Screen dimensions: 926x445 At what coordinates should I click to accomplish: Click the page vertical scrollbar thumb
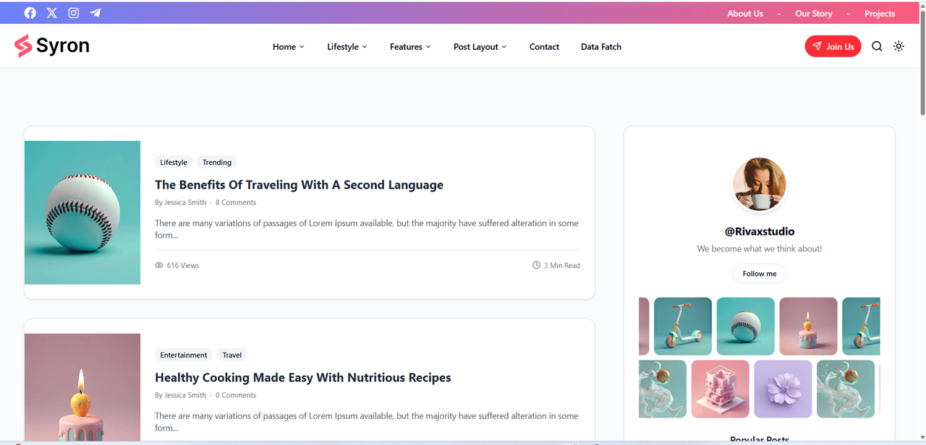pos(922,64)
